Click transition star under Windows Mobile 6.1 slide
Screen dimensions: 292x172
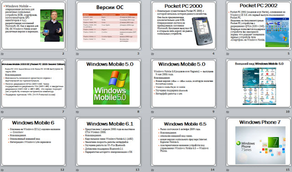point(77,170)
